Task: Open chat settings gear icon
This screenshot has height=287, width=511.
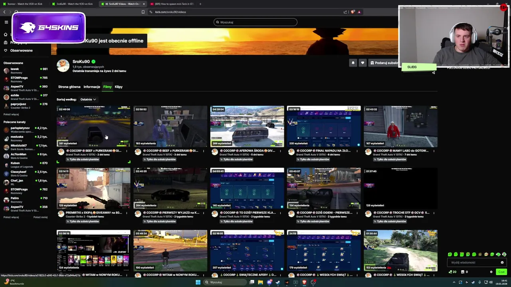Action: pyautogui.click(x=491, y=272)
